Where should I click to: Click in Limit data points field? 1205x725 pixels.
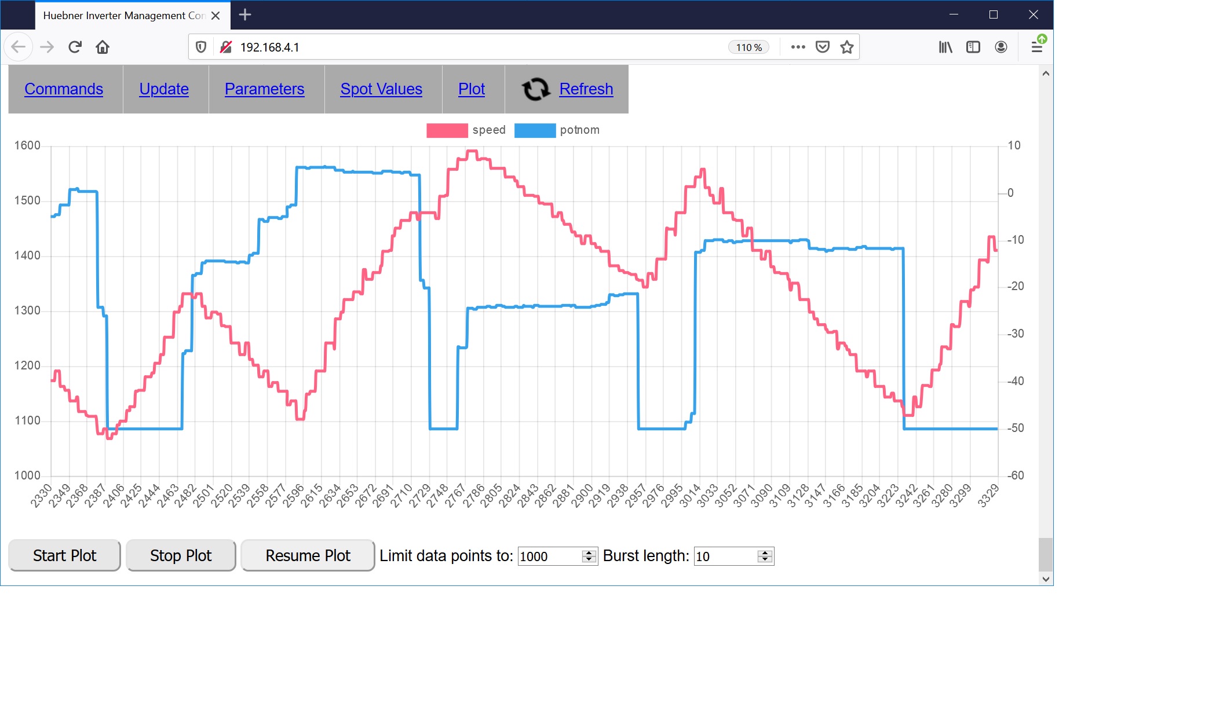coord(549,556)
